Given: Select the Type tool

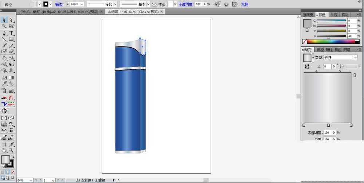Looking at the screenshot, I should (11, 33).
